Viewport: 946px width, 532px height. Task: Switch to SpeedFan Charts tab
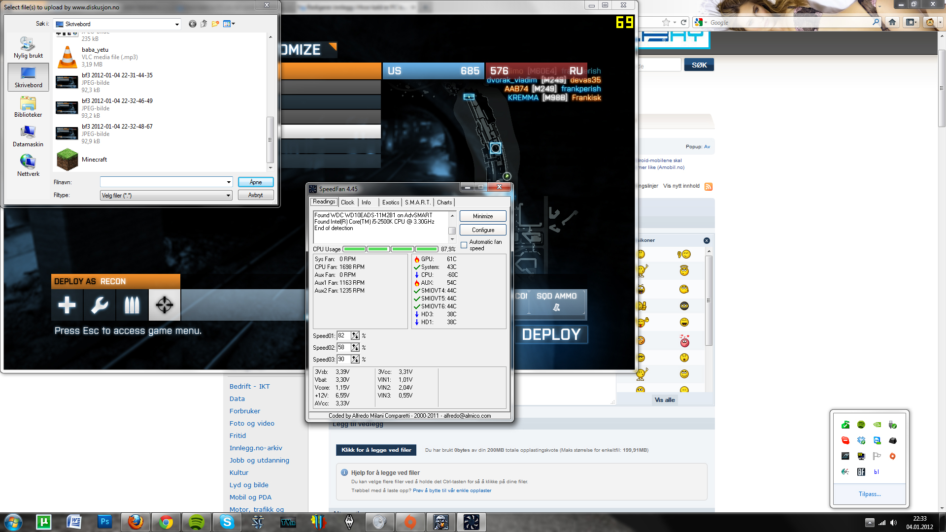[444, 202]
